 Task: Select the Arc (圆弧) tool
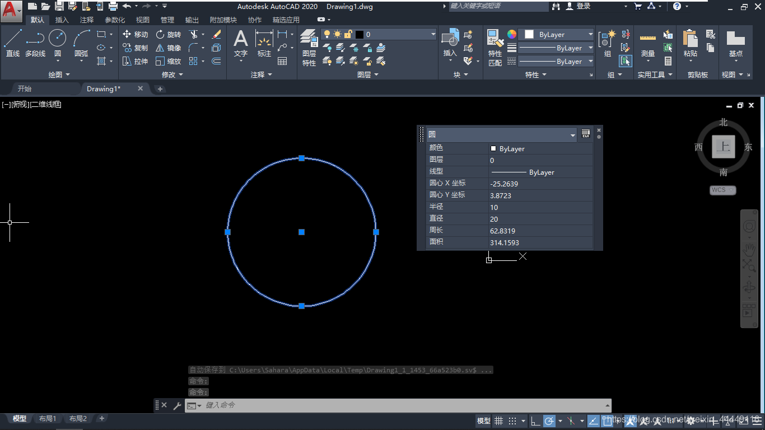81,43
